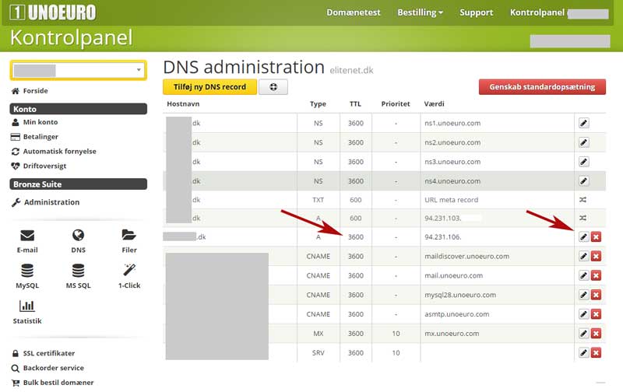623x392 pixels.
Task: Delete the SRV record
Action: tap(596, 352)
